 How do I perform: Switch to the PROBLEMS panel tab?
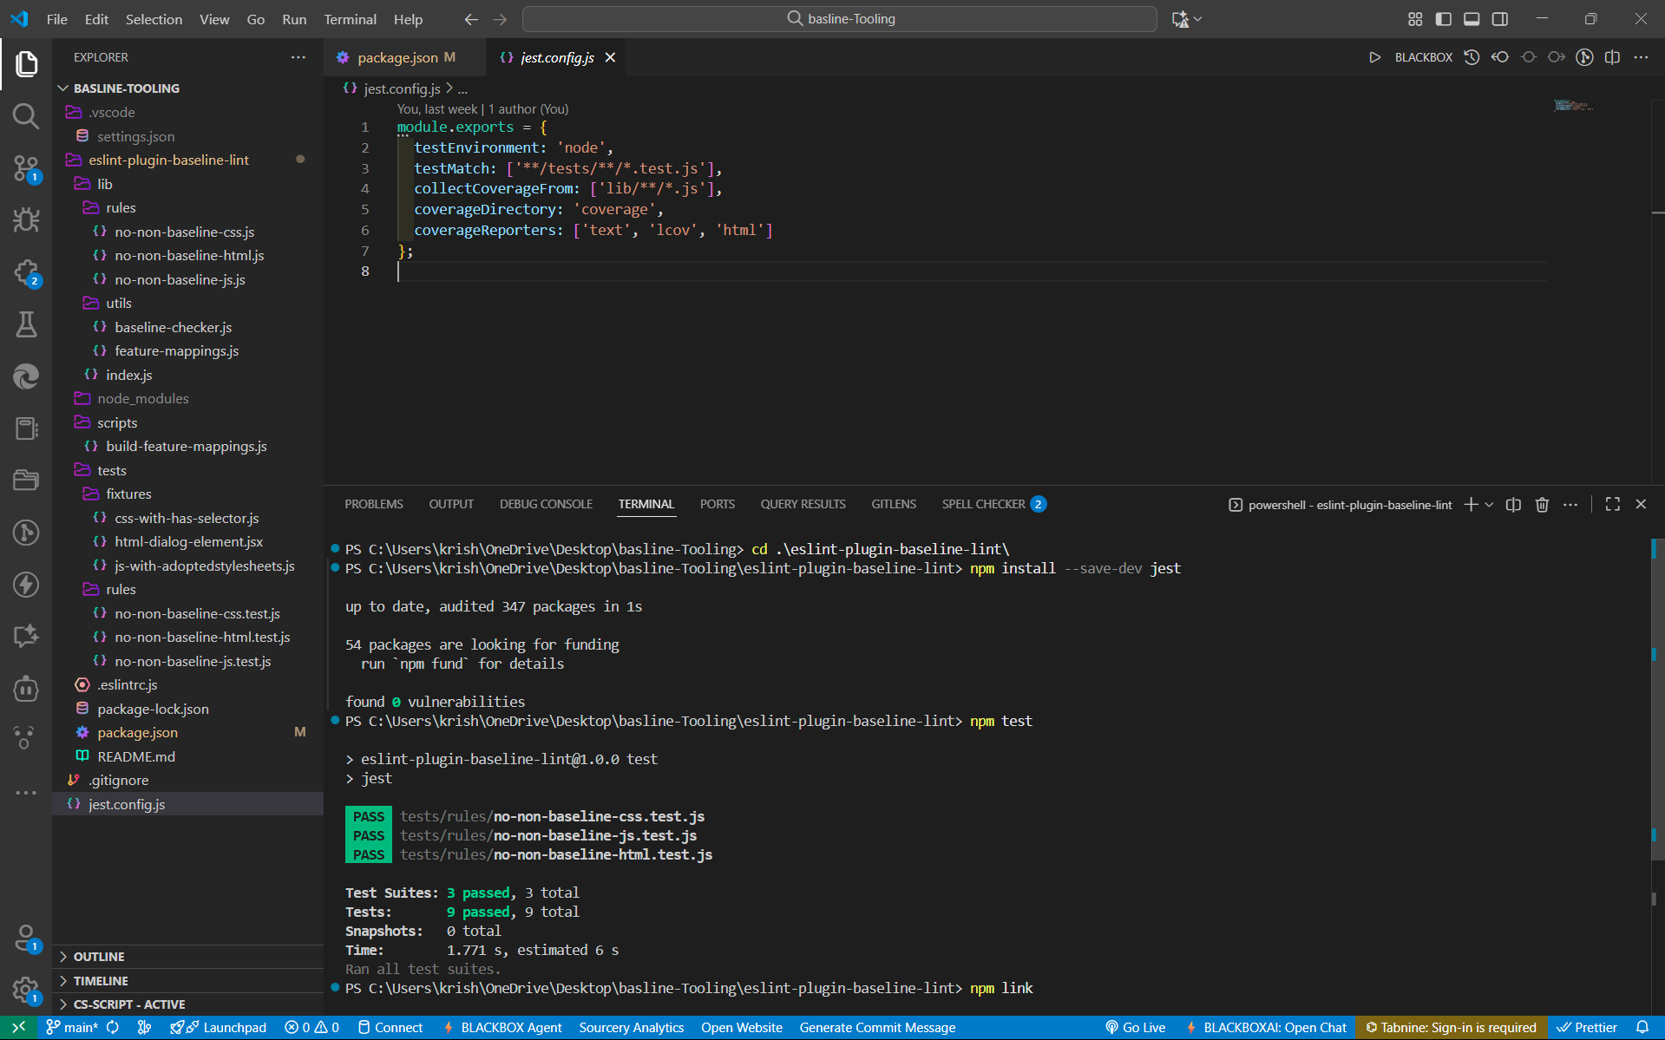373,505
